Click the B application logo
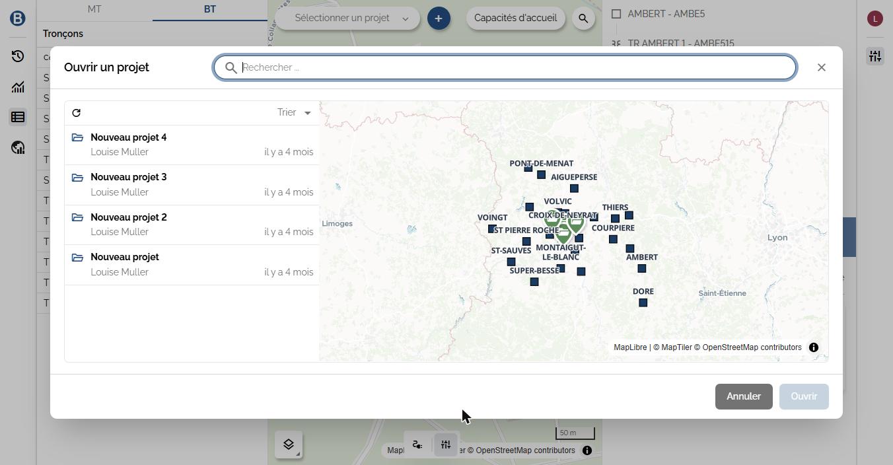This screenshot has width=893, height=465. pyautogui.click(x=18, y=18)
